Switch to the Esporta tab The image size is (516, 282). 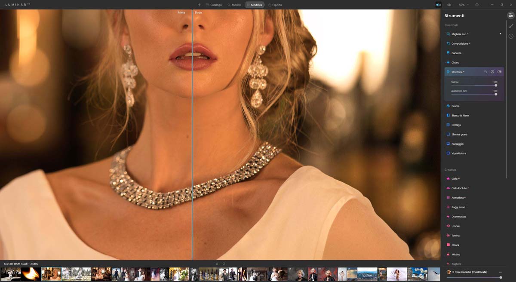coord(275,5)
